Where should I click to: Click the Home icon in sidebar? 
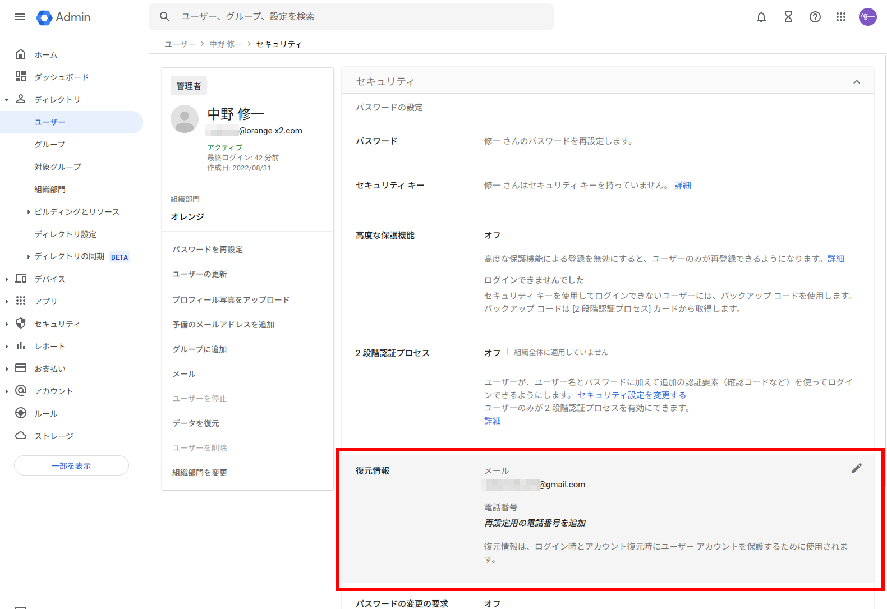point(21,54)
